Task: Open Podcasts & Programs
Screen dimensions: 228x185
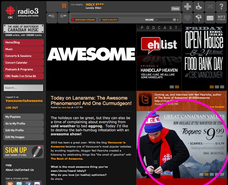Action: (24, 69)
